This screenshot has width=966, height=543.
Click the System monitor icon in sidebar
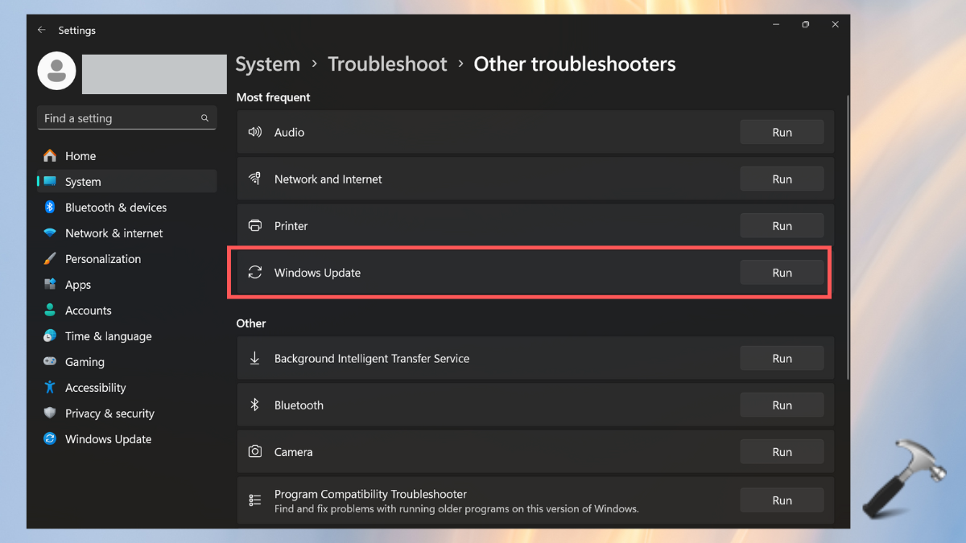tap(50, 182)
